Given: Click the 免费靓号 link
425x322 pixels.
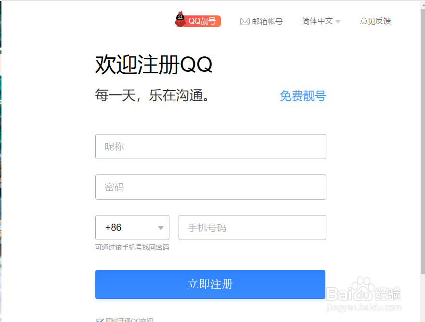Looking at the screenshot, I should (303, 96).
